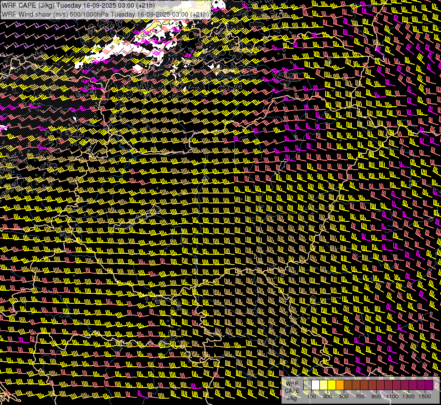Click the 300 tick label in legend

tap(327, 396)
